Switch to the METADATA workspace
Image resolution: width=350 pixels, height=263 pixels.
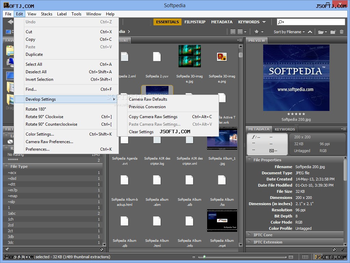(x=221, y=22)
